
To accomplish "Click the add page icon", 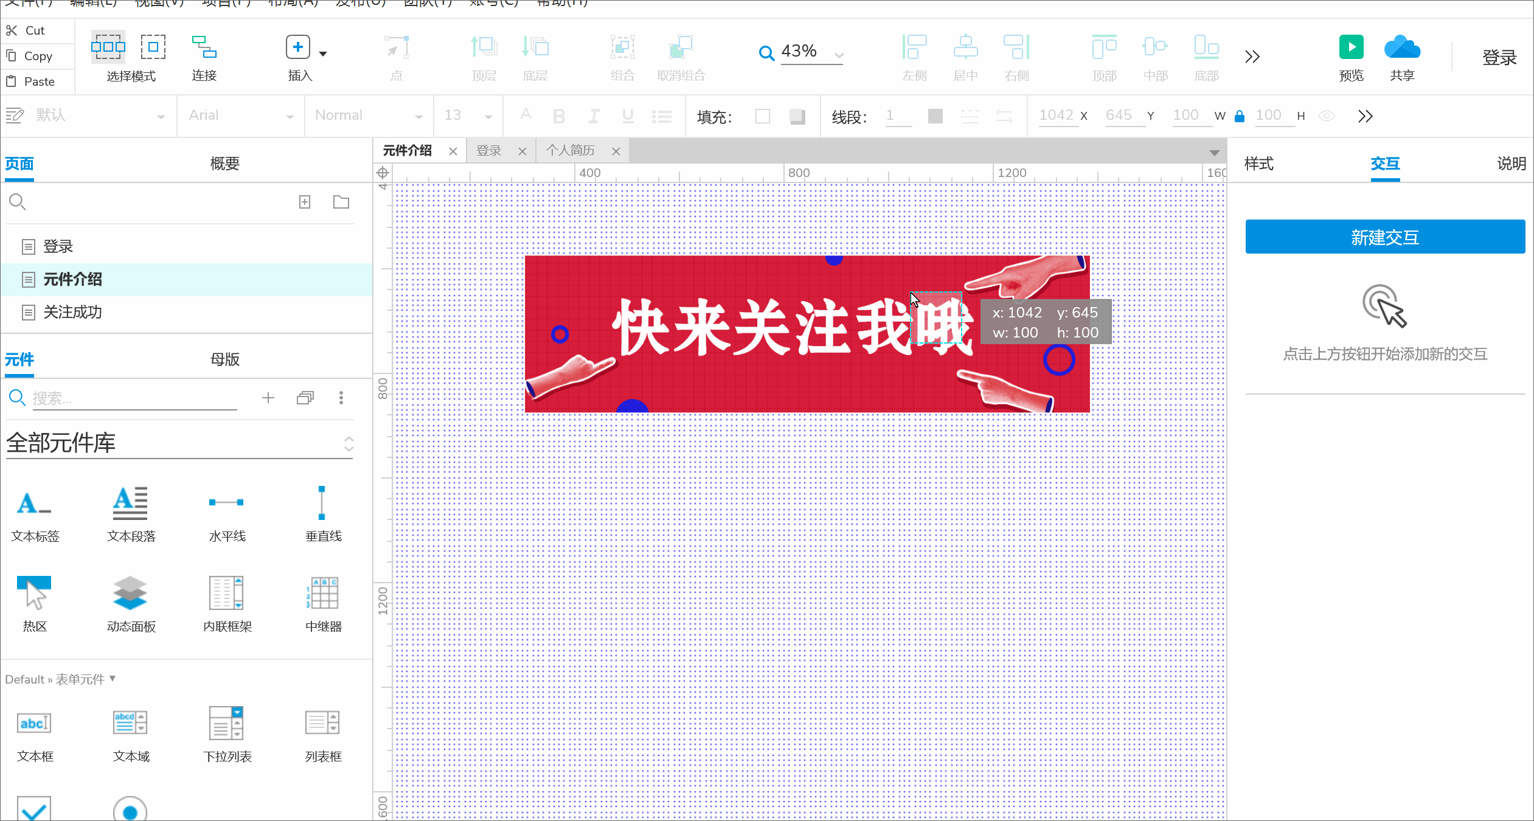I will pyautogui.click(x=305, y=202).
